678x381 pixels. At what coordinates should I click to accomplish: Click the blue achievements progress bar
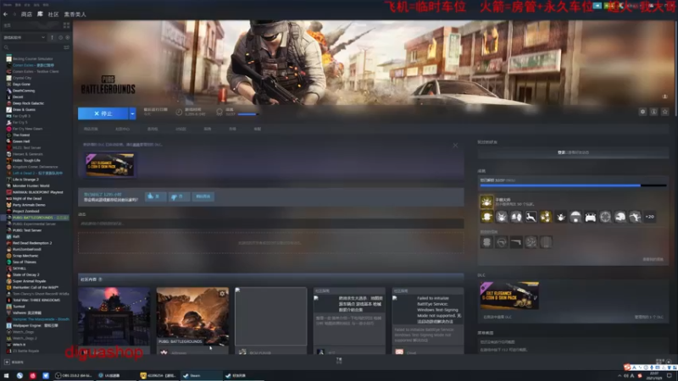point(573,185)
